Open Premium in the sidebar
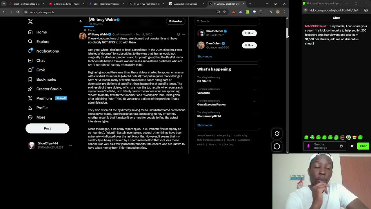Screen dimensions: 371x209 [48, 98]
